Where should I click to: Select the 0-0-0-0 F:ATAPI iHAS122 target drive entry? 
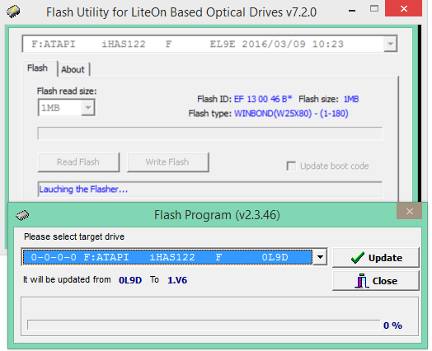click(x=167, y=257)
